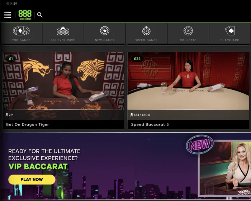
Task: Select the Speed Games stopwatch icon
Action: (x=146, y=31)
